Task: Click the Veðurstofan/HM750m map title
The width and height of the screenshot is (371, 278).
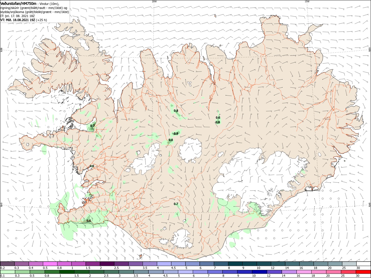Action: [x=19, y=3]
